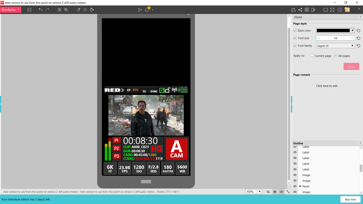Click the font size value field 14

(x=335, y=38)
